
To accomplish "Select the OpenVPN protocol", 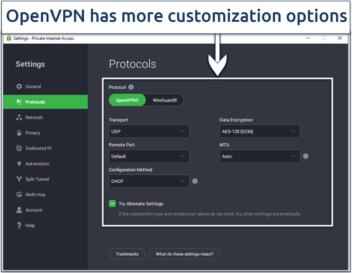I will [x=127, y=100].
